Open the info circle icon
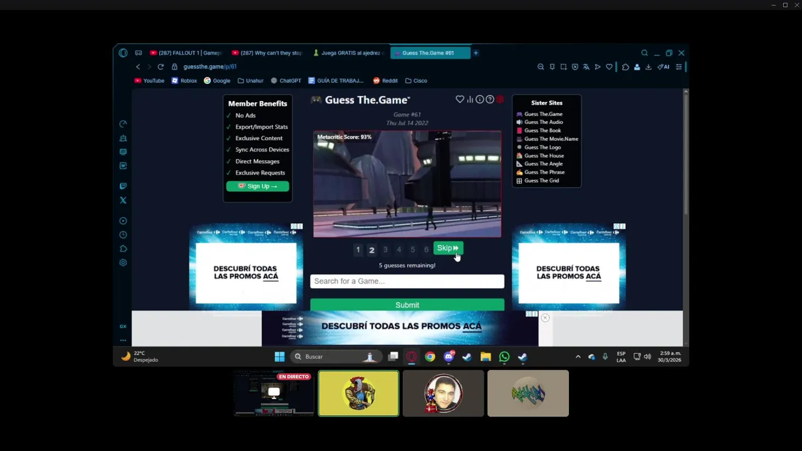802x451 pixels. (479, 100)
